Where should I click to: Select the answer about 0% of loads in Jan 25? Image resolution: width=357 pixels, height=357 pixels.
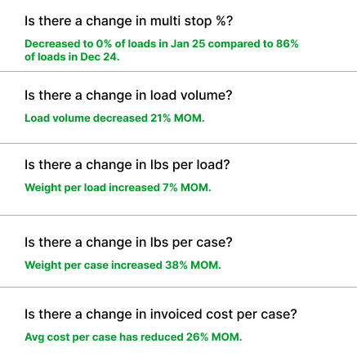coord(162,51)
